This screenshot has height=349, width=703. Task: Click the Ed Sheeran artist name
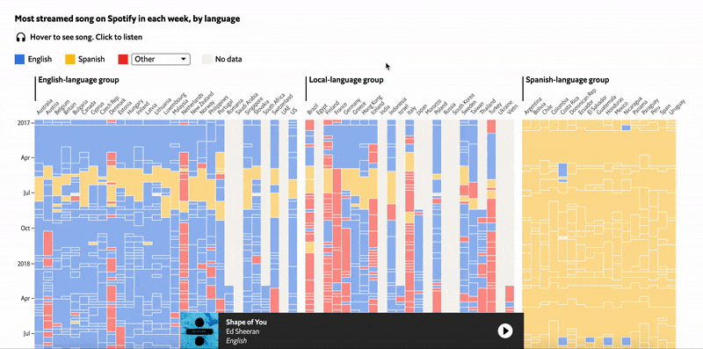click(243, 331)
